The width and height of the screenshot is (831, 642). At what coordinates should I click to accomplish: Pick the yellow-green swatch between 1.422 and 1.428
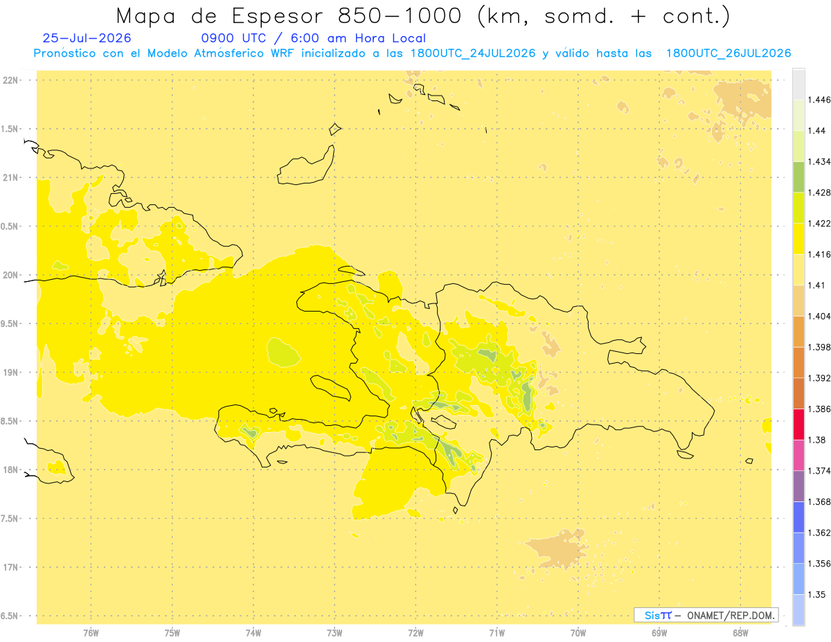(798, 208)
